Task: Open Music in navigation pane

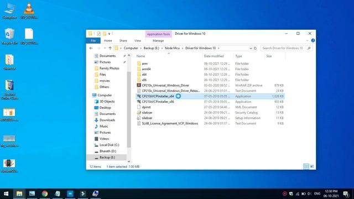Action: [x=103, y=127]
